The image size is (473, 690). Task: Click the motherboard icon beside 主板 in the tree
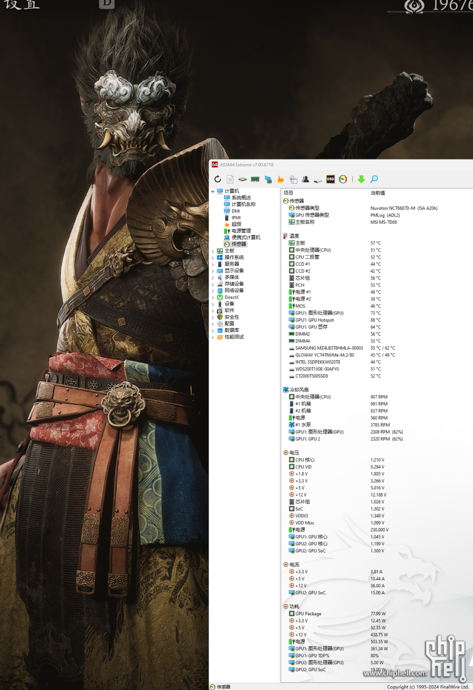[220, 251]
